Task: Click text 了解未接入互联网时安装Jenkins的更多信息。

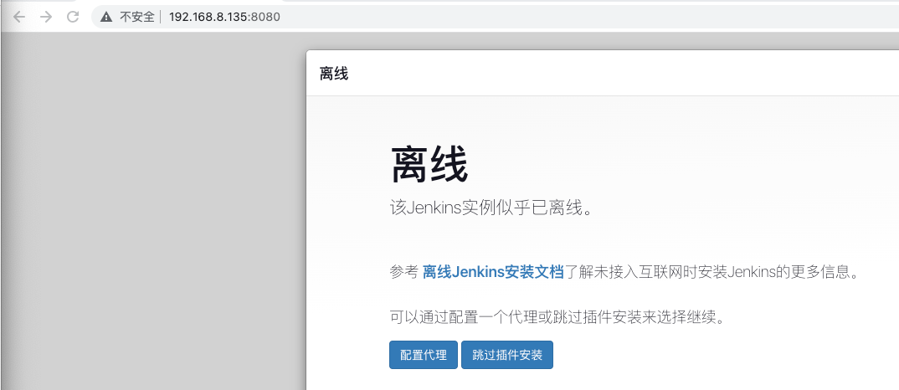Action: pyautogui.click(x=711, y=272)
